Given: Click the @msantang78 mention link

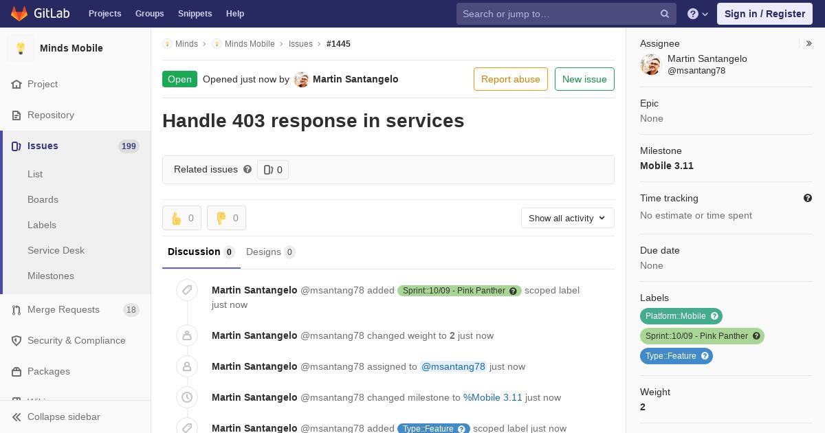Looking at the screenshot, I should pos(453,366).
